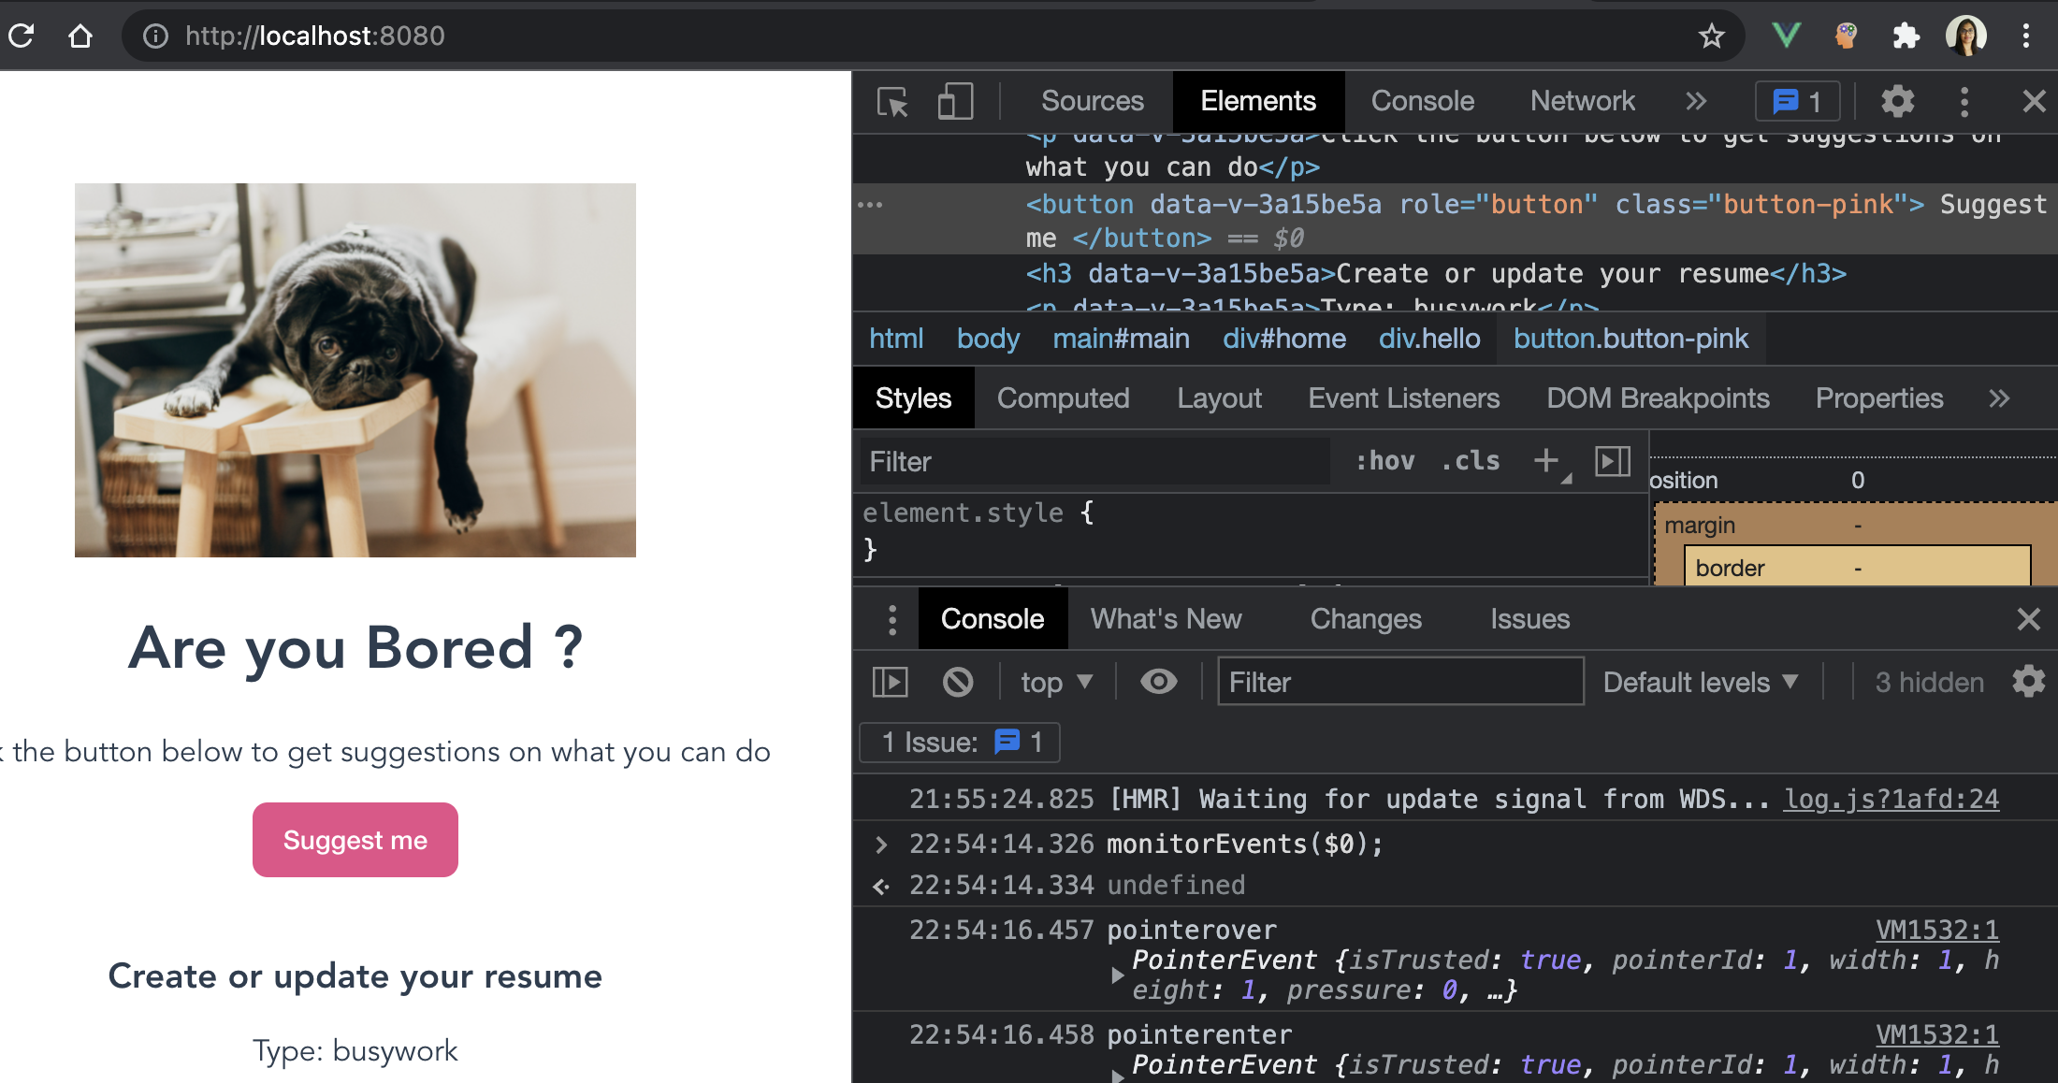Viewport: 2058px width, 1083px height.
Task: Open DevTools settings gear
Action: click(x=1897, y=101)
